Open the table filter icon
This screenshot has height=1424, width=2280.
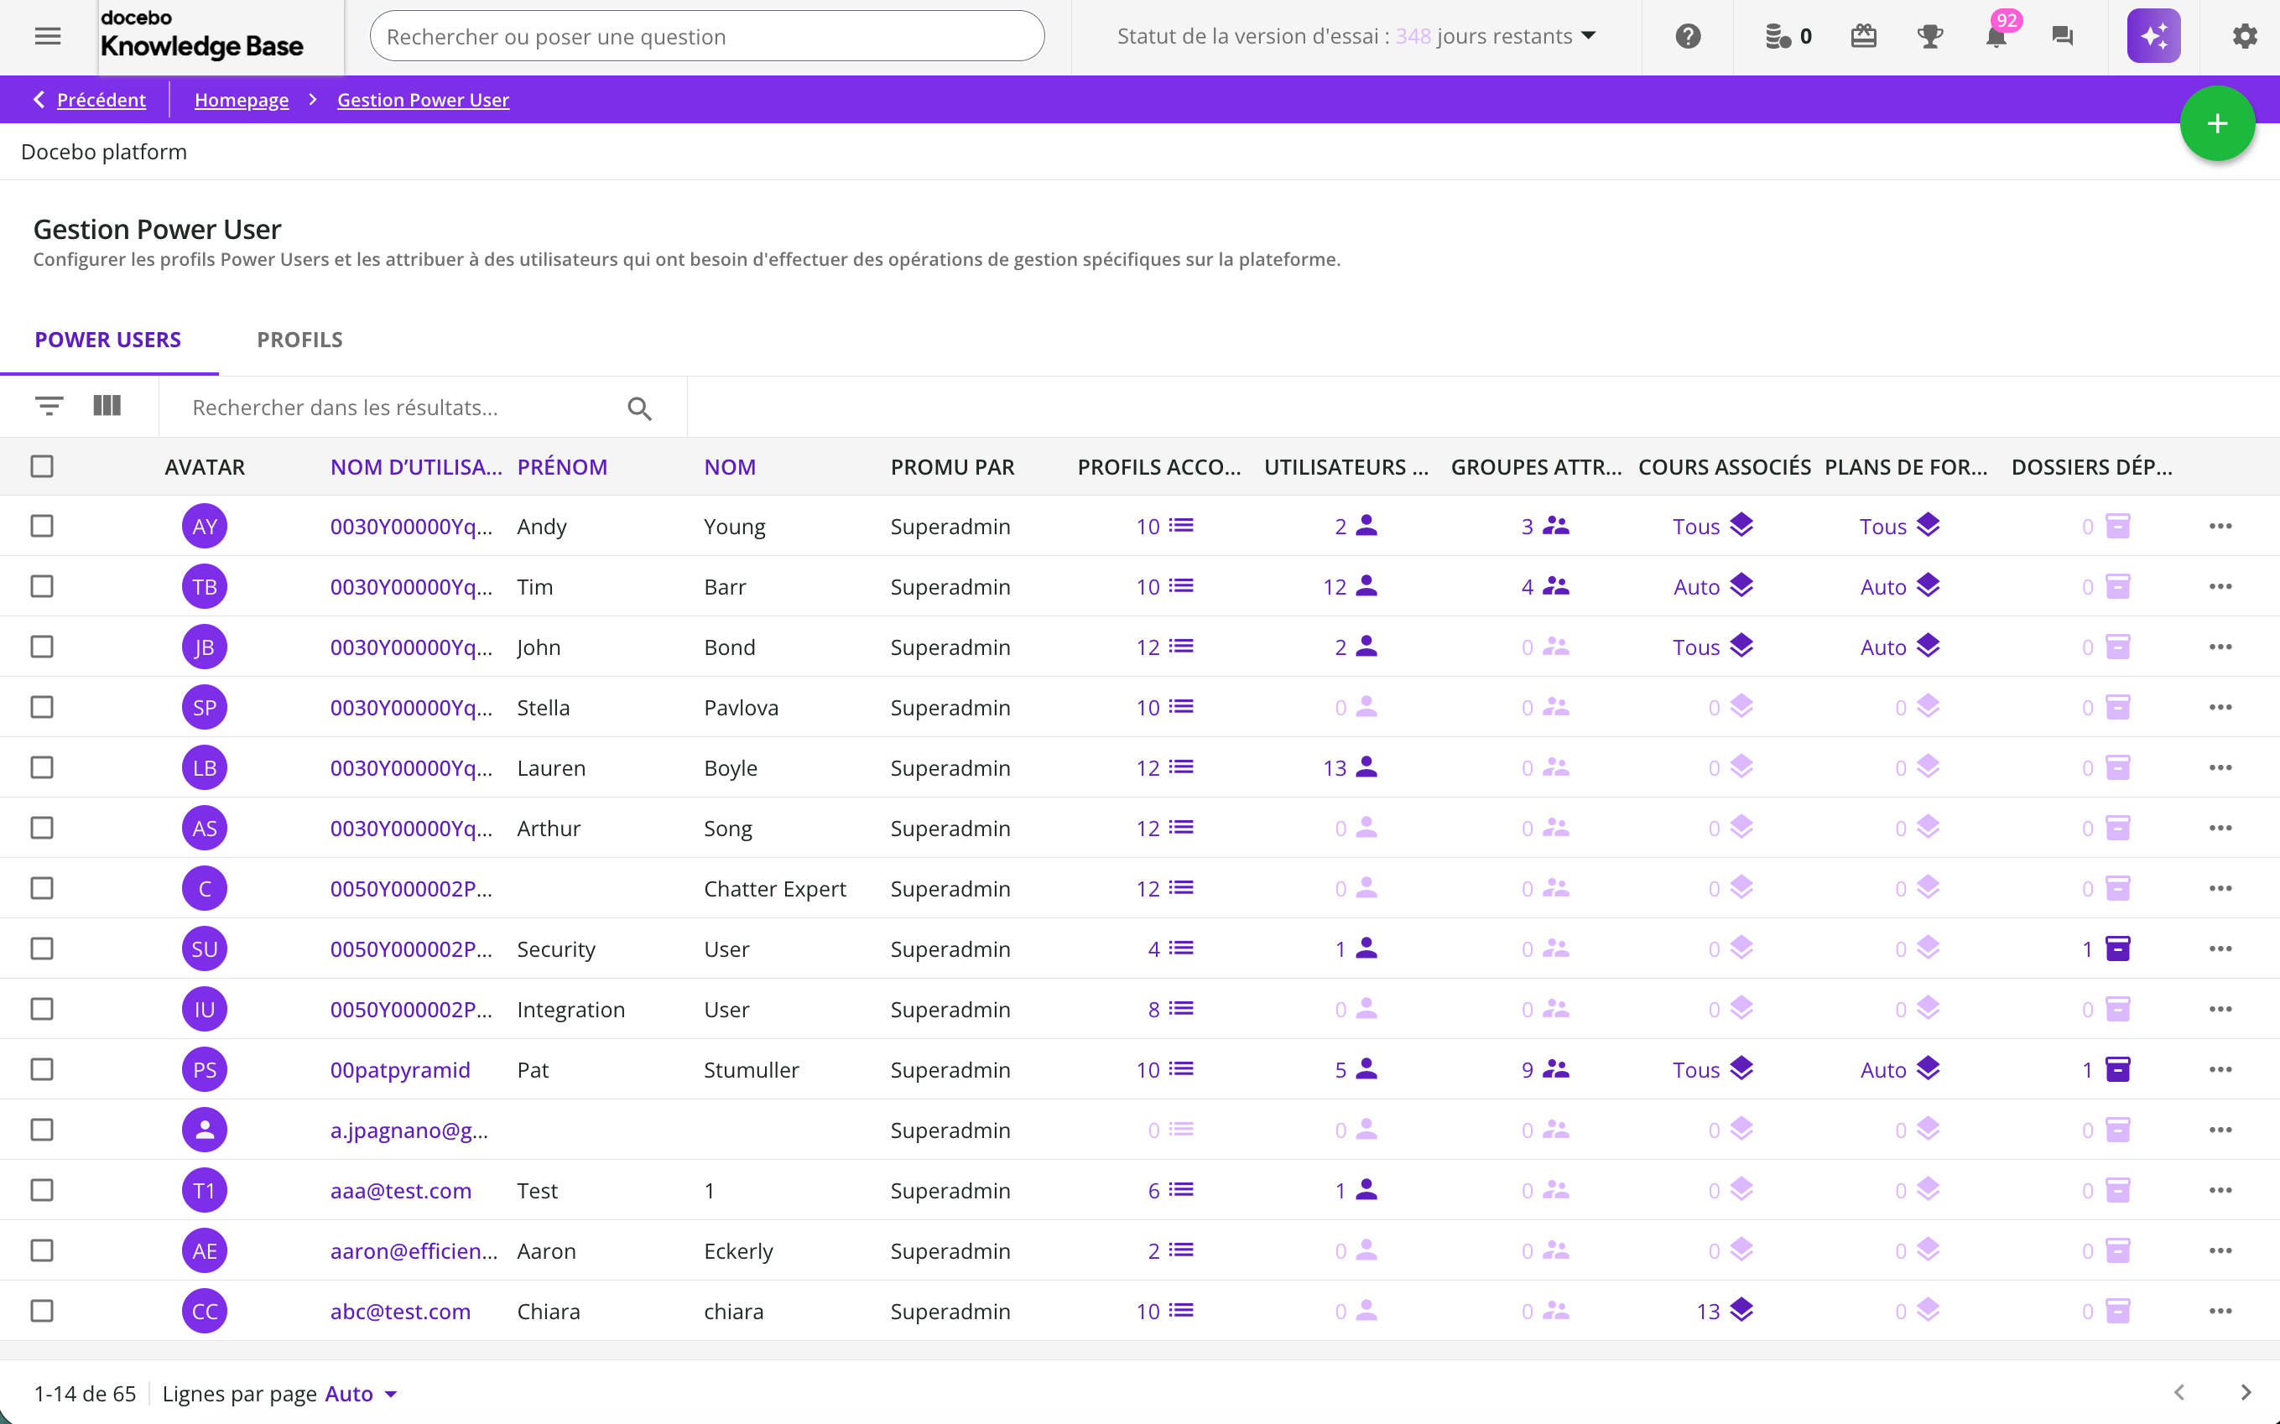tap(49, 406)
